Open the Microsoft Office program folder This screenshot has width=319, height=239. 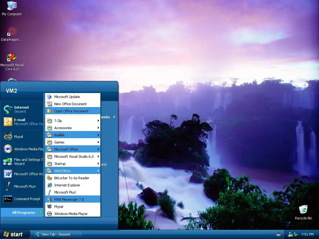click(x=73, y=149)
